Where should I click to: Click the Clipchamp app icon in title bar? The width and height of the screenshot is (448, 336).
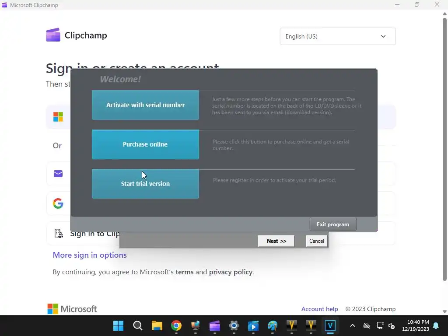click(4, 5)
